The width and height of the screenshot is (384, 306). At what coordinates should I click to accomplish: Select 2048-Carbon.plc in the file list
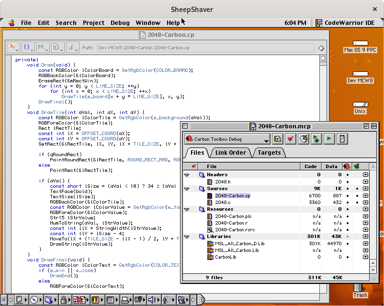point(233,216)
